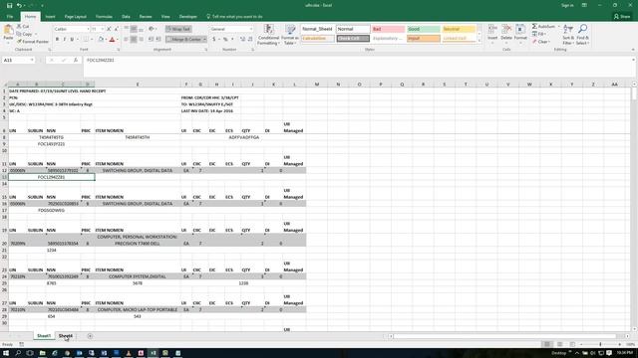Click the Decrease Decimal icon
This screenshot has height=358, width=638.
point(250,40)
